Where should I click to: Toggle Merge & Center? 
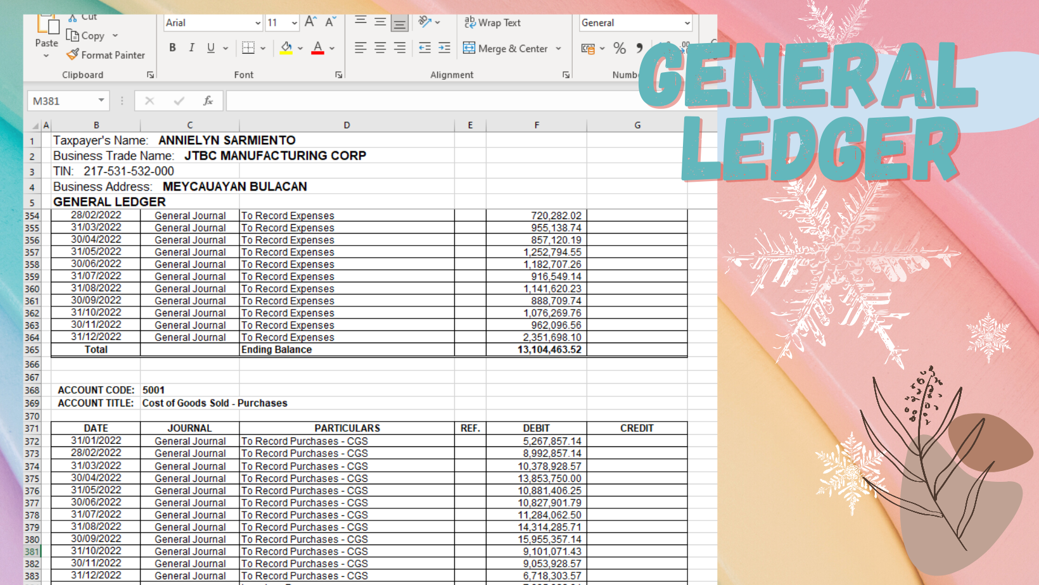pos(505,48)
